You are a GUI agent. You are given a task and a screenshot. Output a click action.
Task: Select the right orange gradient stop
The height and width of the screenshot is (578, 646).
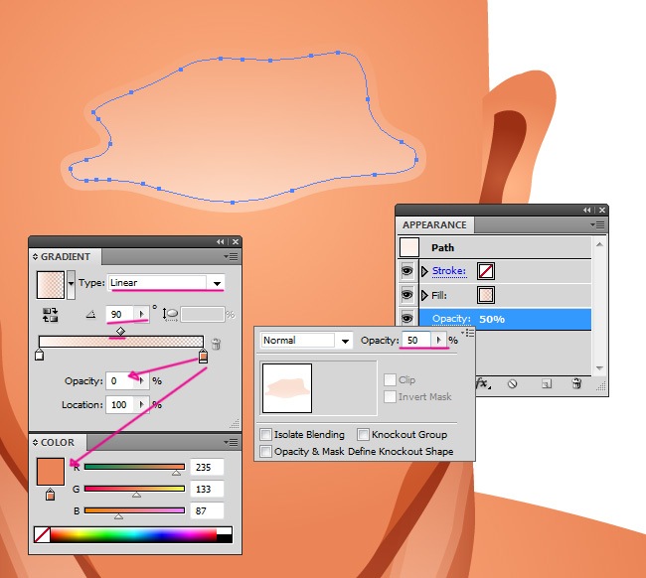click(x=203, y=356)
